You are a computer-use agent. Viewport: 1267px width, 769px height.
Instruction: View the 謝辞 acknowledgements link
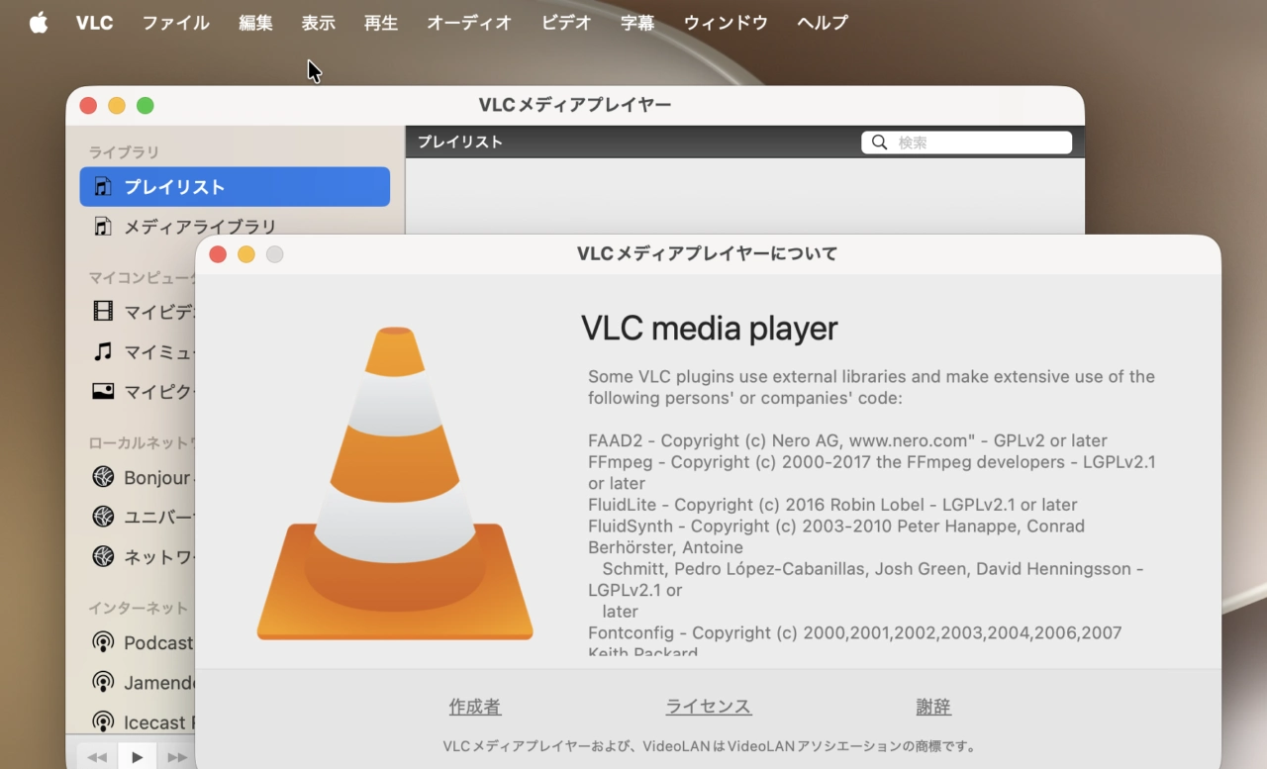933,707
